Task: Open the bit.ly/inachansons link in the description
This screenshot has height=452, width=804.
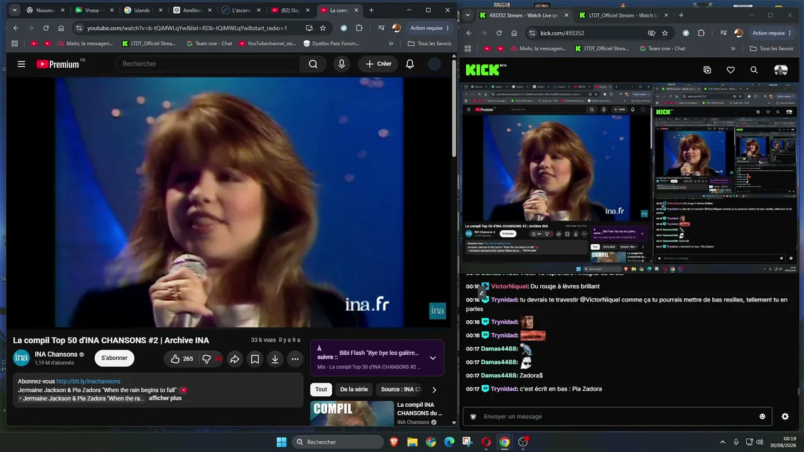Action: [x=89, y=381]
